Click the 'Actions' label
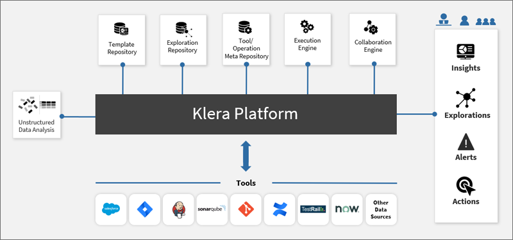 tap(466, 202)
